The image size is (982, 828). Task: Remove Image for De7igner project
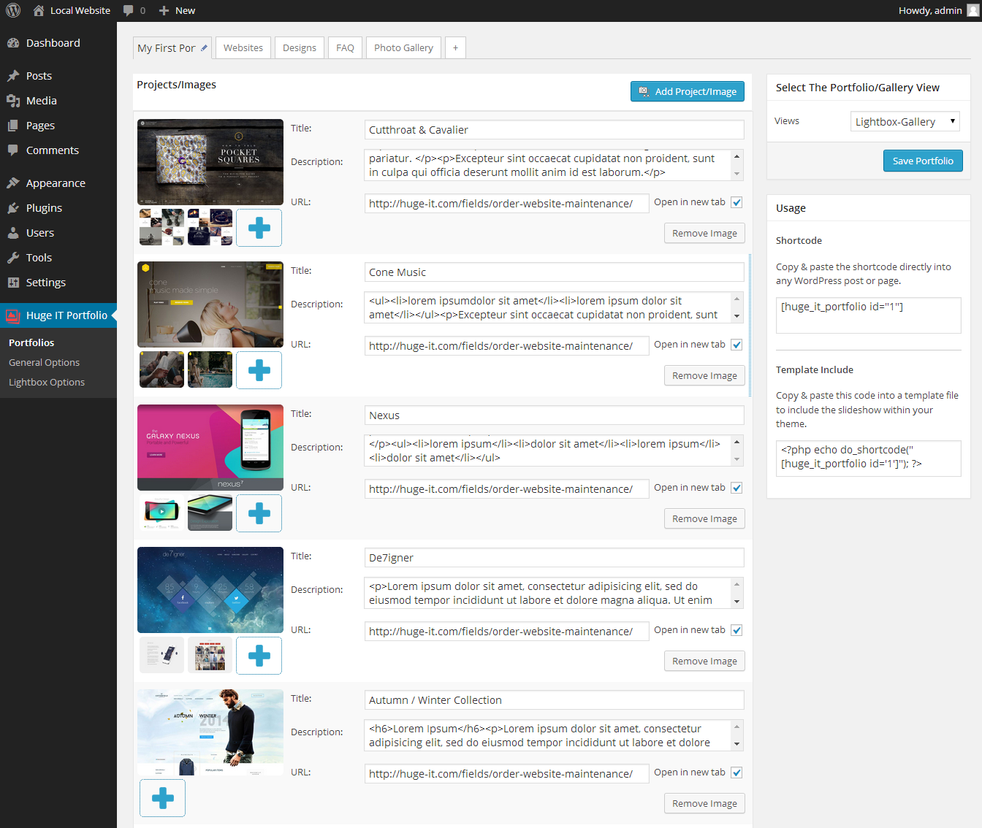tap(704, 662)
